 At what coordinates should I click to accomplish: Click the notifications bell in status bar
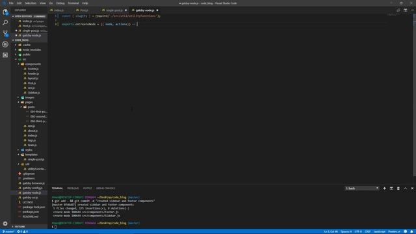(x=411, y=231)
